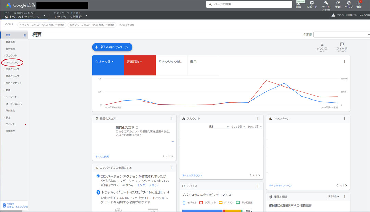Select オーディエンス in the sidebar
Image resolution: width=370 pixels, height=212 pixels.
point(14,104)
